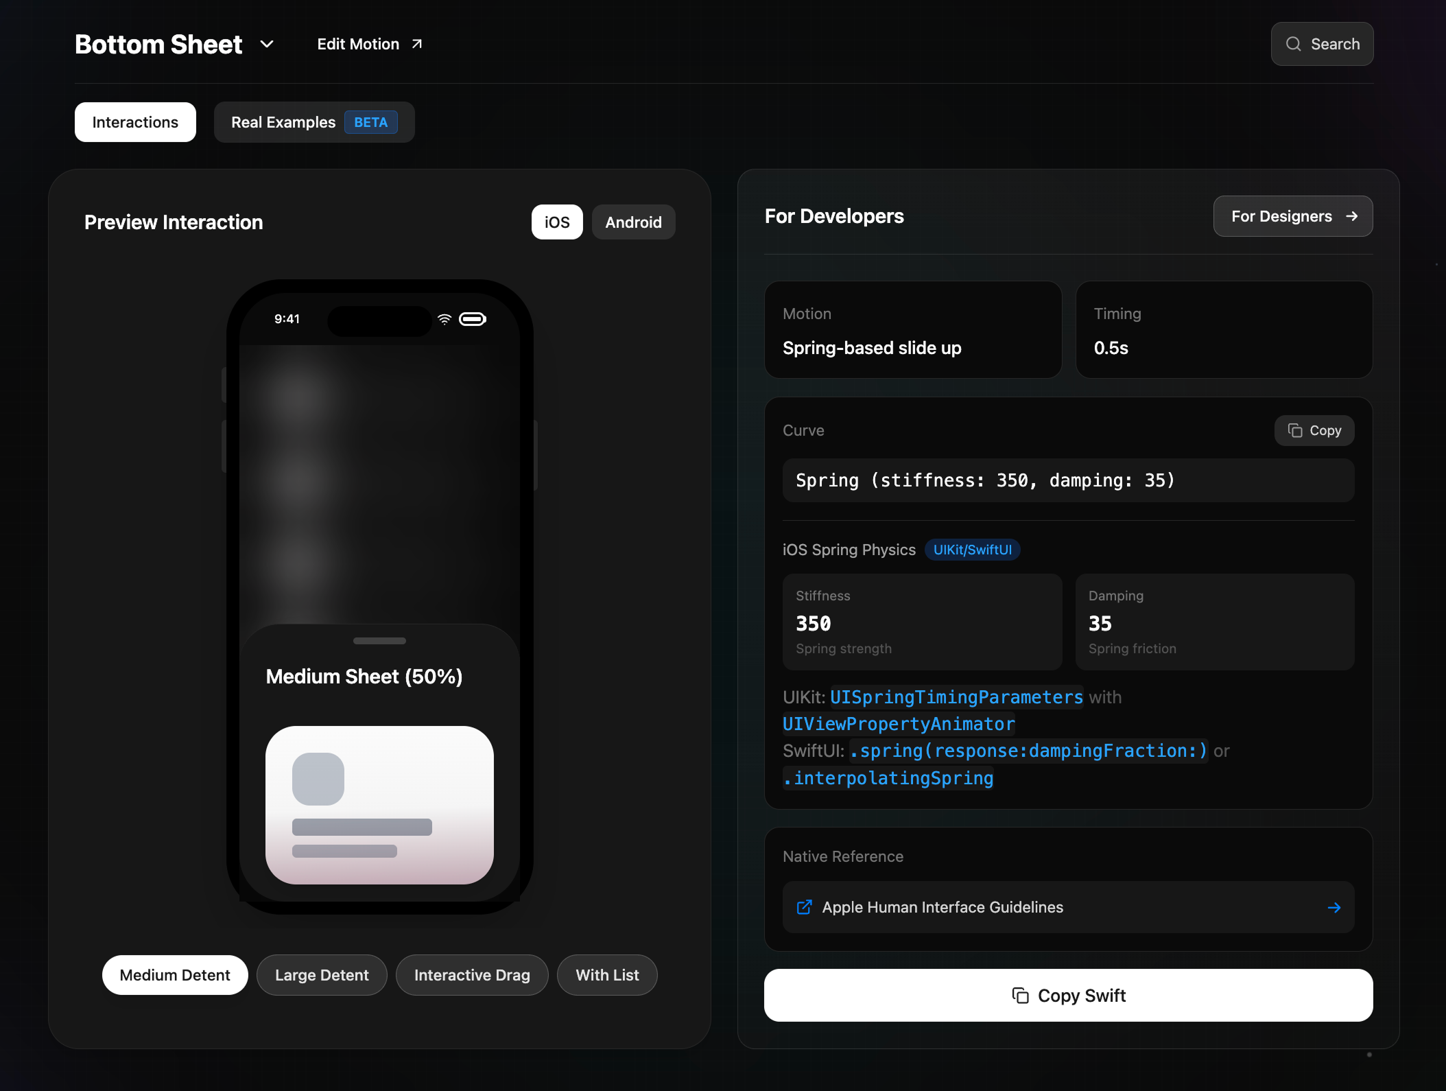Select the Large Detent variant
Image resolution: width=1446 pixels, height=1091 pixels.
tap(322, 975)
